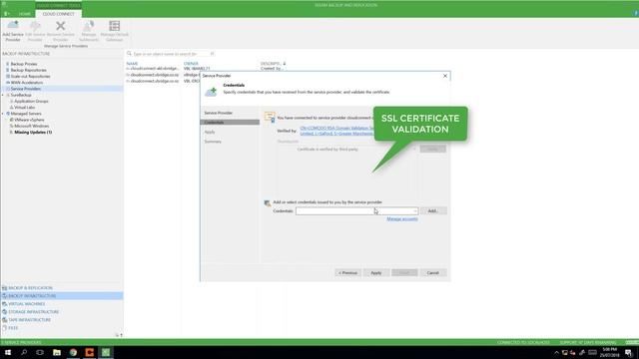Switch to the Home ribbon tab
The image size is (639, 359).
tap(24, 14)
